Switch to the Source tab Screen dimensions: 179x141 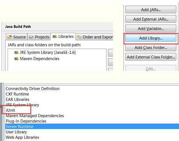click(x=17, y=37)
